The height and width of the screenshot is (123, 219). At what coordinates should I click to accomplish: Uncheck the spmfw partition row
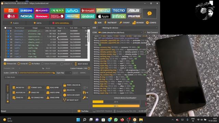[x=8, y=48]
